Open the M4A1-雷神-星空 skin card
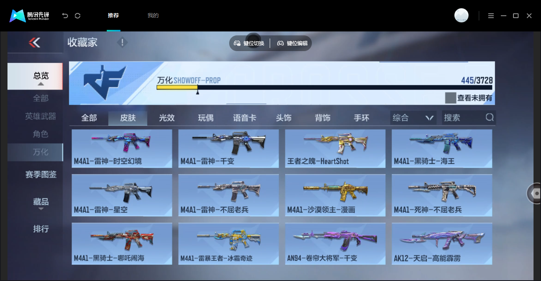541x281 pixels. pyautogui.click(x=122, y=195)
